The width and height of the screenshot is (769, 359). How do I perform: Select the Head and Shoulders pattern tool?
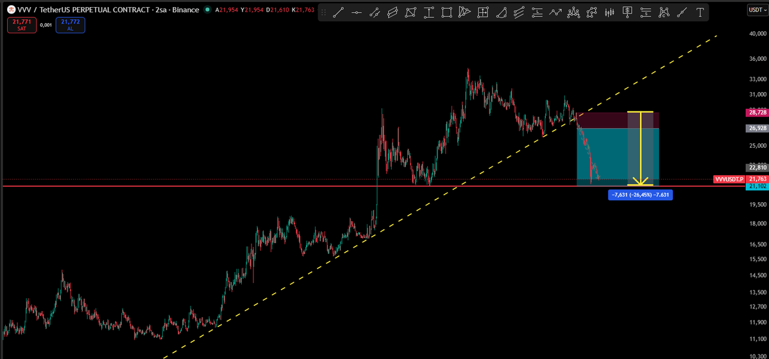coord(573,13)
